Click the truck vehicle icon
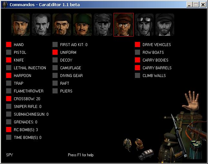The width and height of the screenshot is (208, 164). tap(146, 154)
